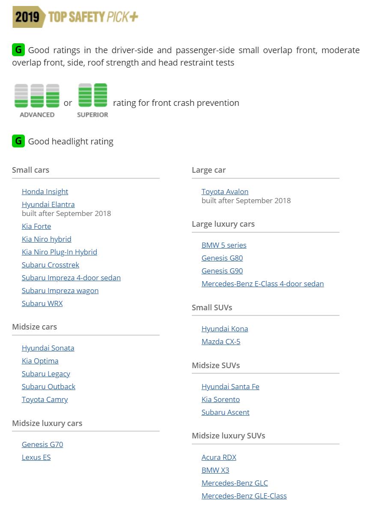This screenshot has height=513, width=375.
Task: Click the G icon beside Good headlight rating
Action: 18,141
